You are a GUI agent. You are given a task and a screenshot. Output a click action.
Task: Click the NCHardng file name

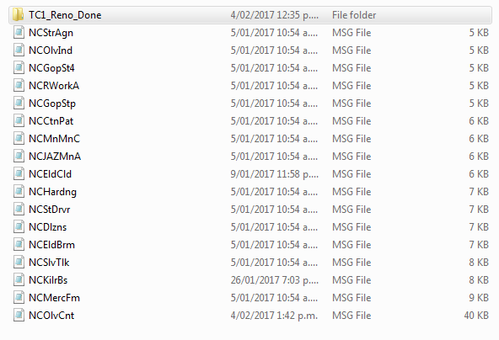click(x=52, y=192)
